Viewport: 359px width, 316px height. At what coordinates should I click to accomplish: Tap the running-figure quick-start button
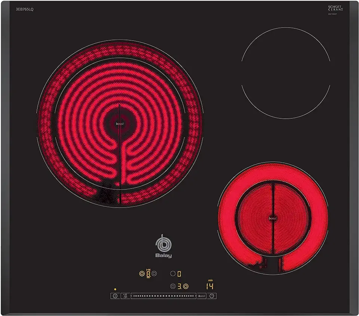click(125, 296)
